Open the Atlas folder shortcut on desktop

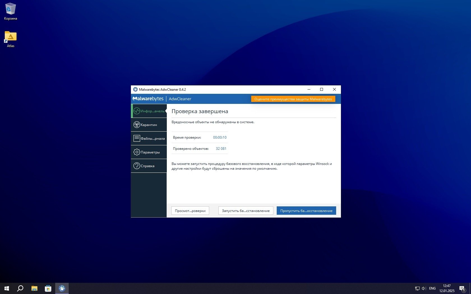tap(11, 37)
